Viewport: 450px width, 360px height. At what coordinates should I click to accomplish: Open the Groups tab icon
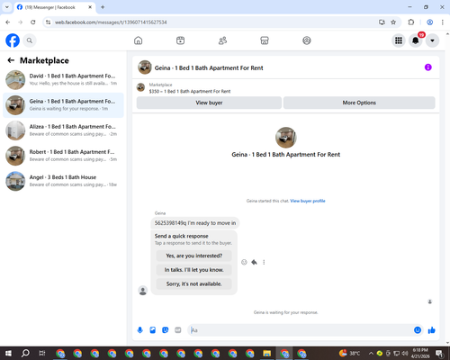tap(307, 40)
